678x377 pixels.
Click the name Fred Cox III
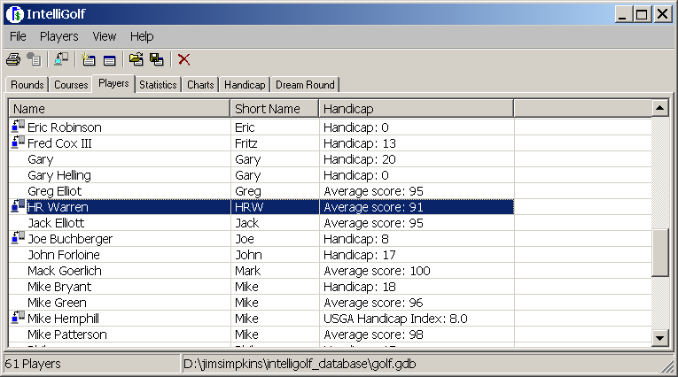59,143
